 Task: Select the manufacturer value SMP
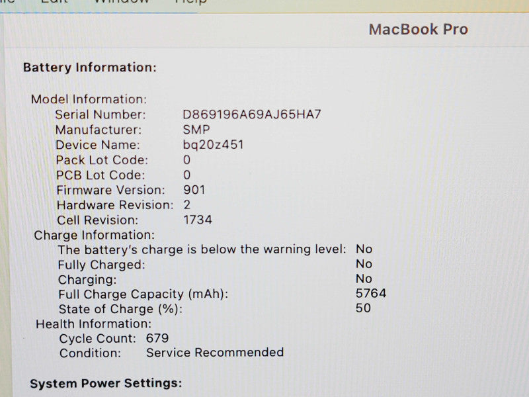coord(196,130)
